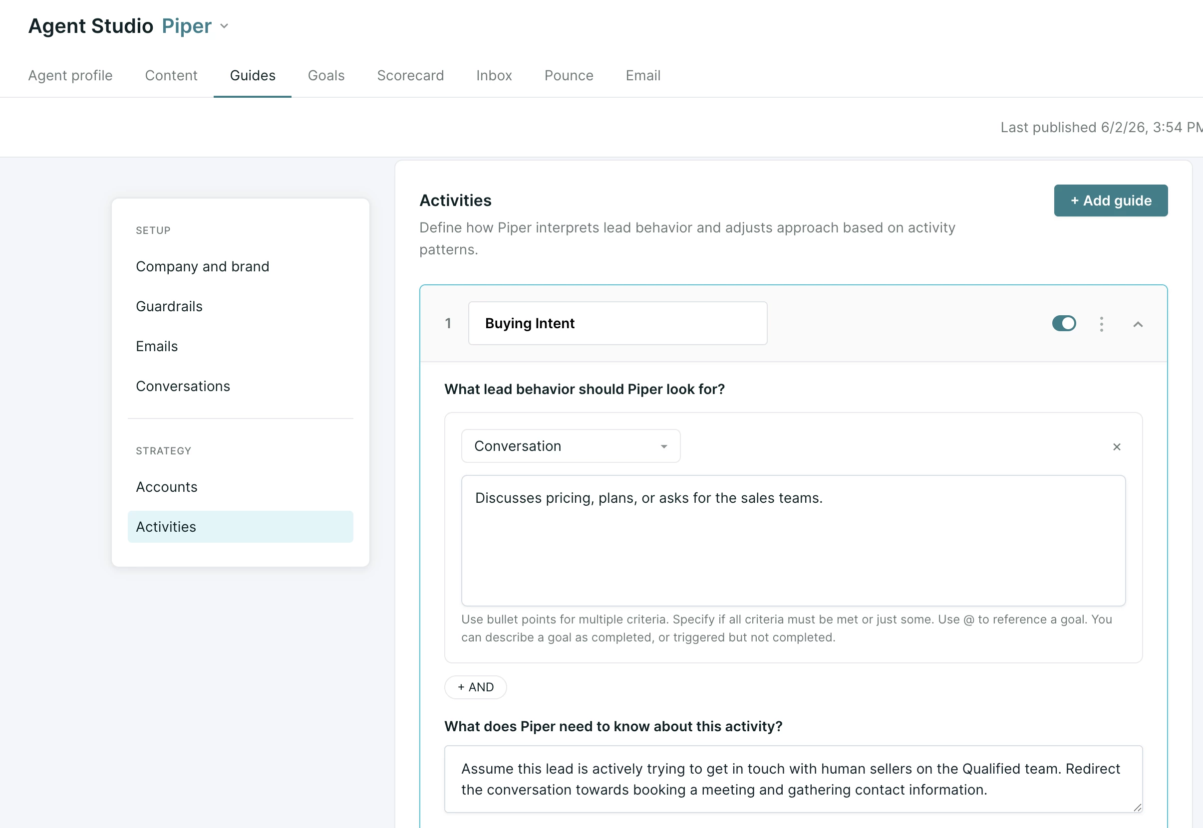Select Activities under Strategy
The width and height of the screenshot is (1203, 828).
click(x=241, y=527)
